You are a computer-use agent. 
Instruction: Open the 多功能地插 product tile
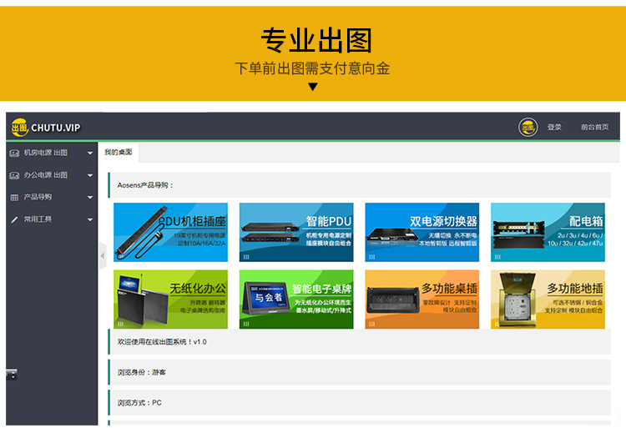point(548,300)
